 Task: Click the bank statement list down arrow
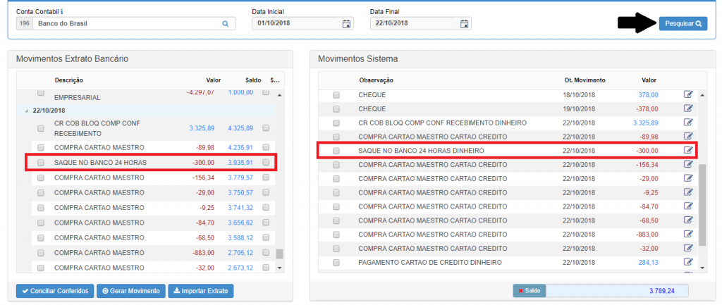279,267
